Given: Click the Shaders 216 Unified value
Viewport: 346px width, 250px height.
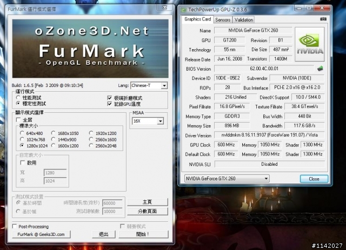Looking at the screenshot, I should coord(236,97).
